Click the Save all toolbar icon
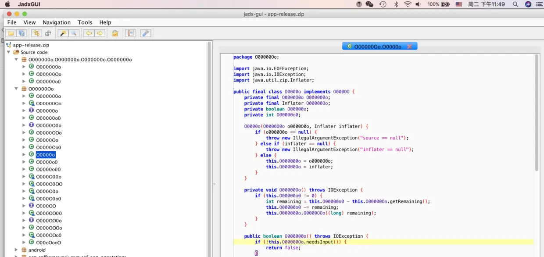Screen dimensions: 544x257 tap(22, 33)
